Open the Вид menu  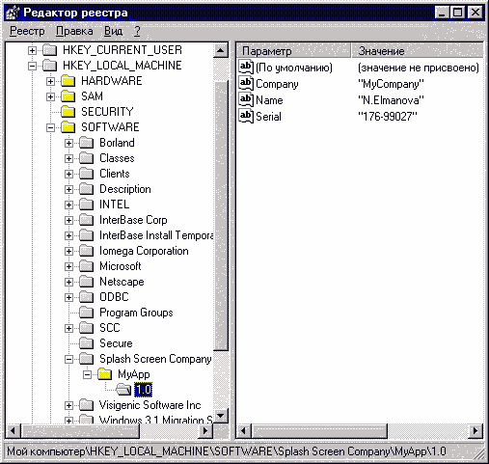pyautogui.click(x=113, y=31)
